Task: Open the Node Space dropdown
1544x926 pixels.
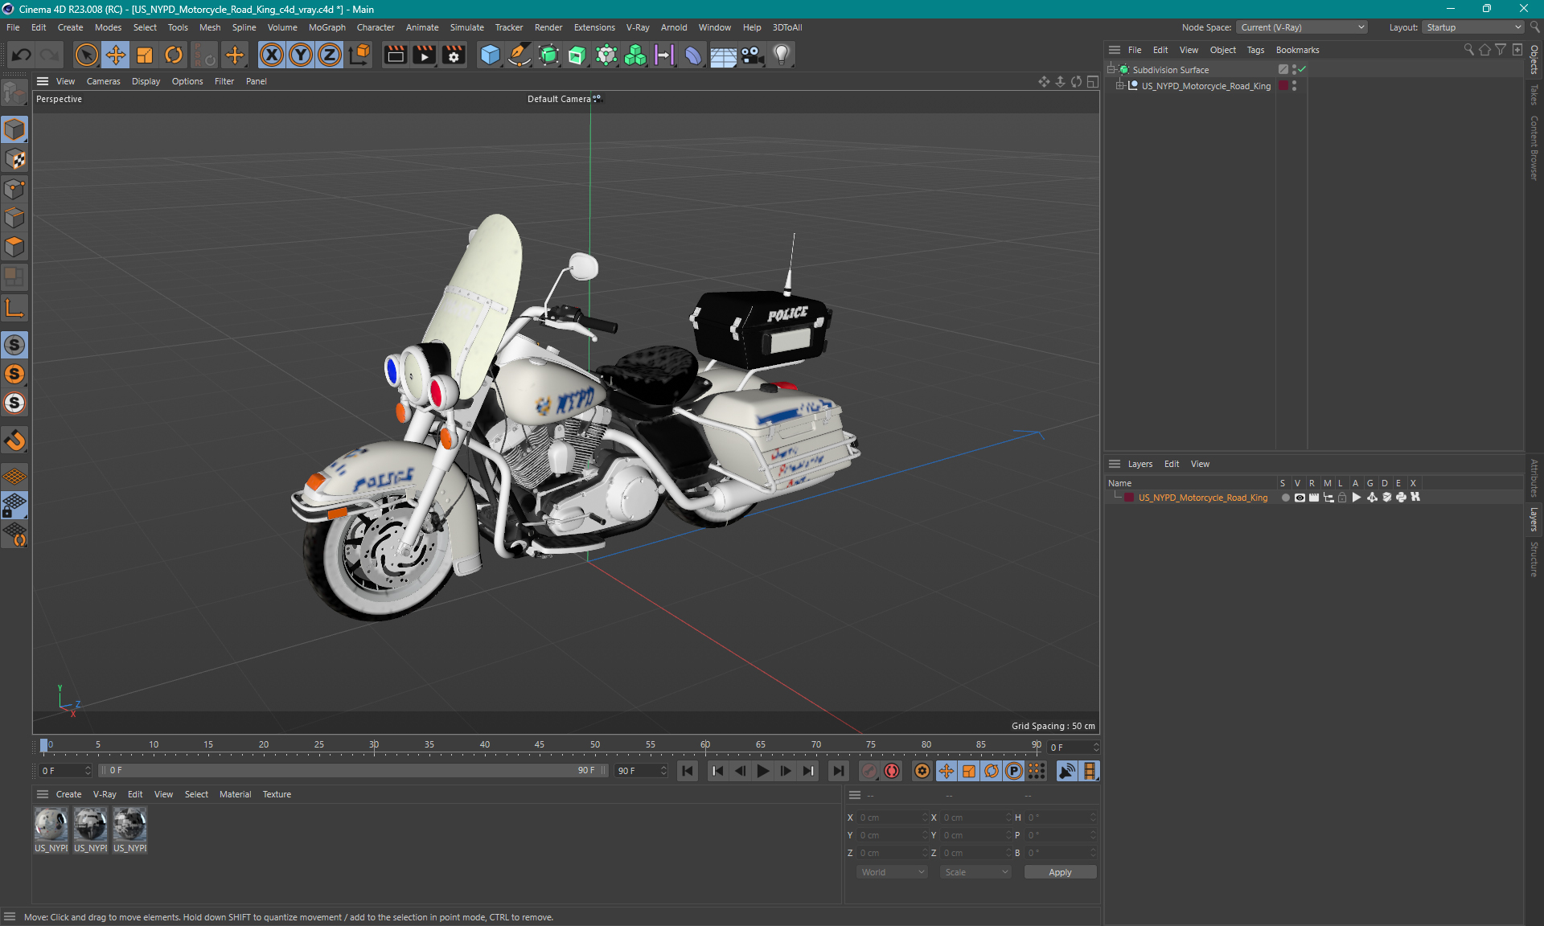Action: [1301, 27]
